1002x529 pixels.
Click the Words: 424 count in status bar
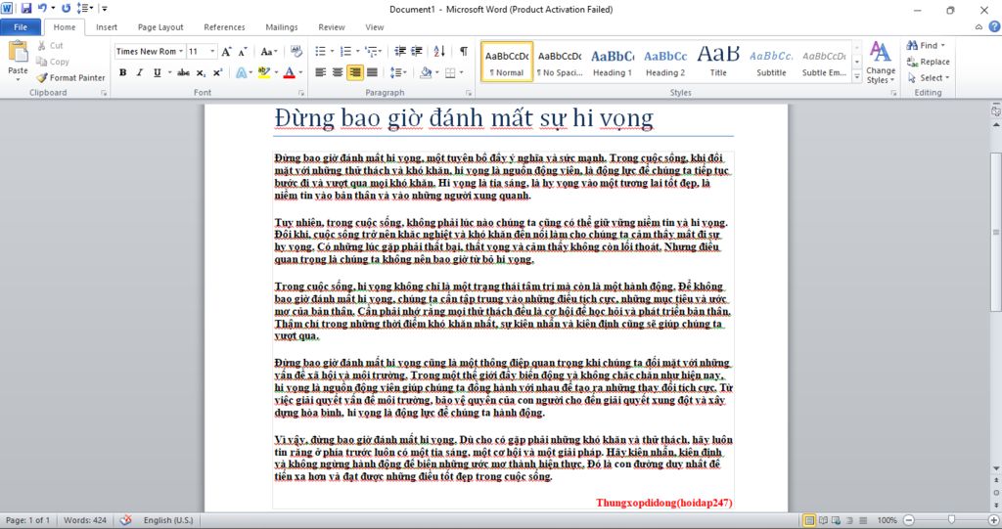85,520
